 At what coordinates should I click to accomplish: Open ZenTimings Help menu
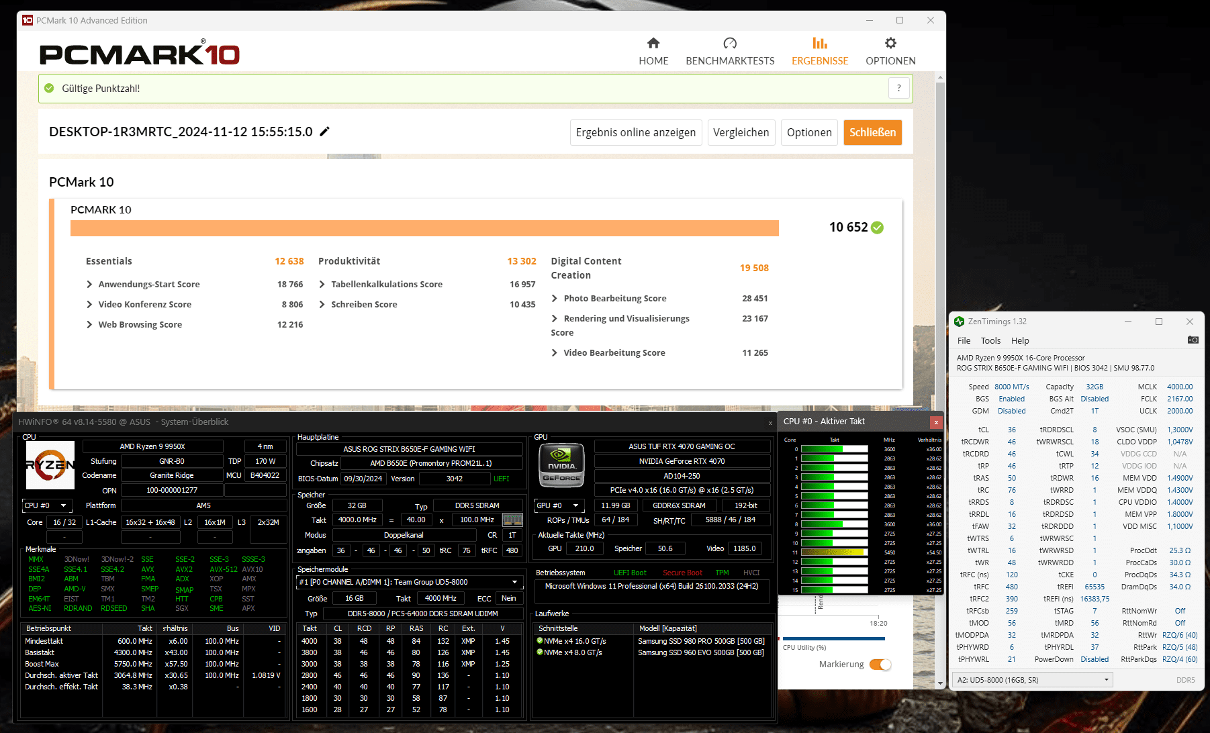1020,340
